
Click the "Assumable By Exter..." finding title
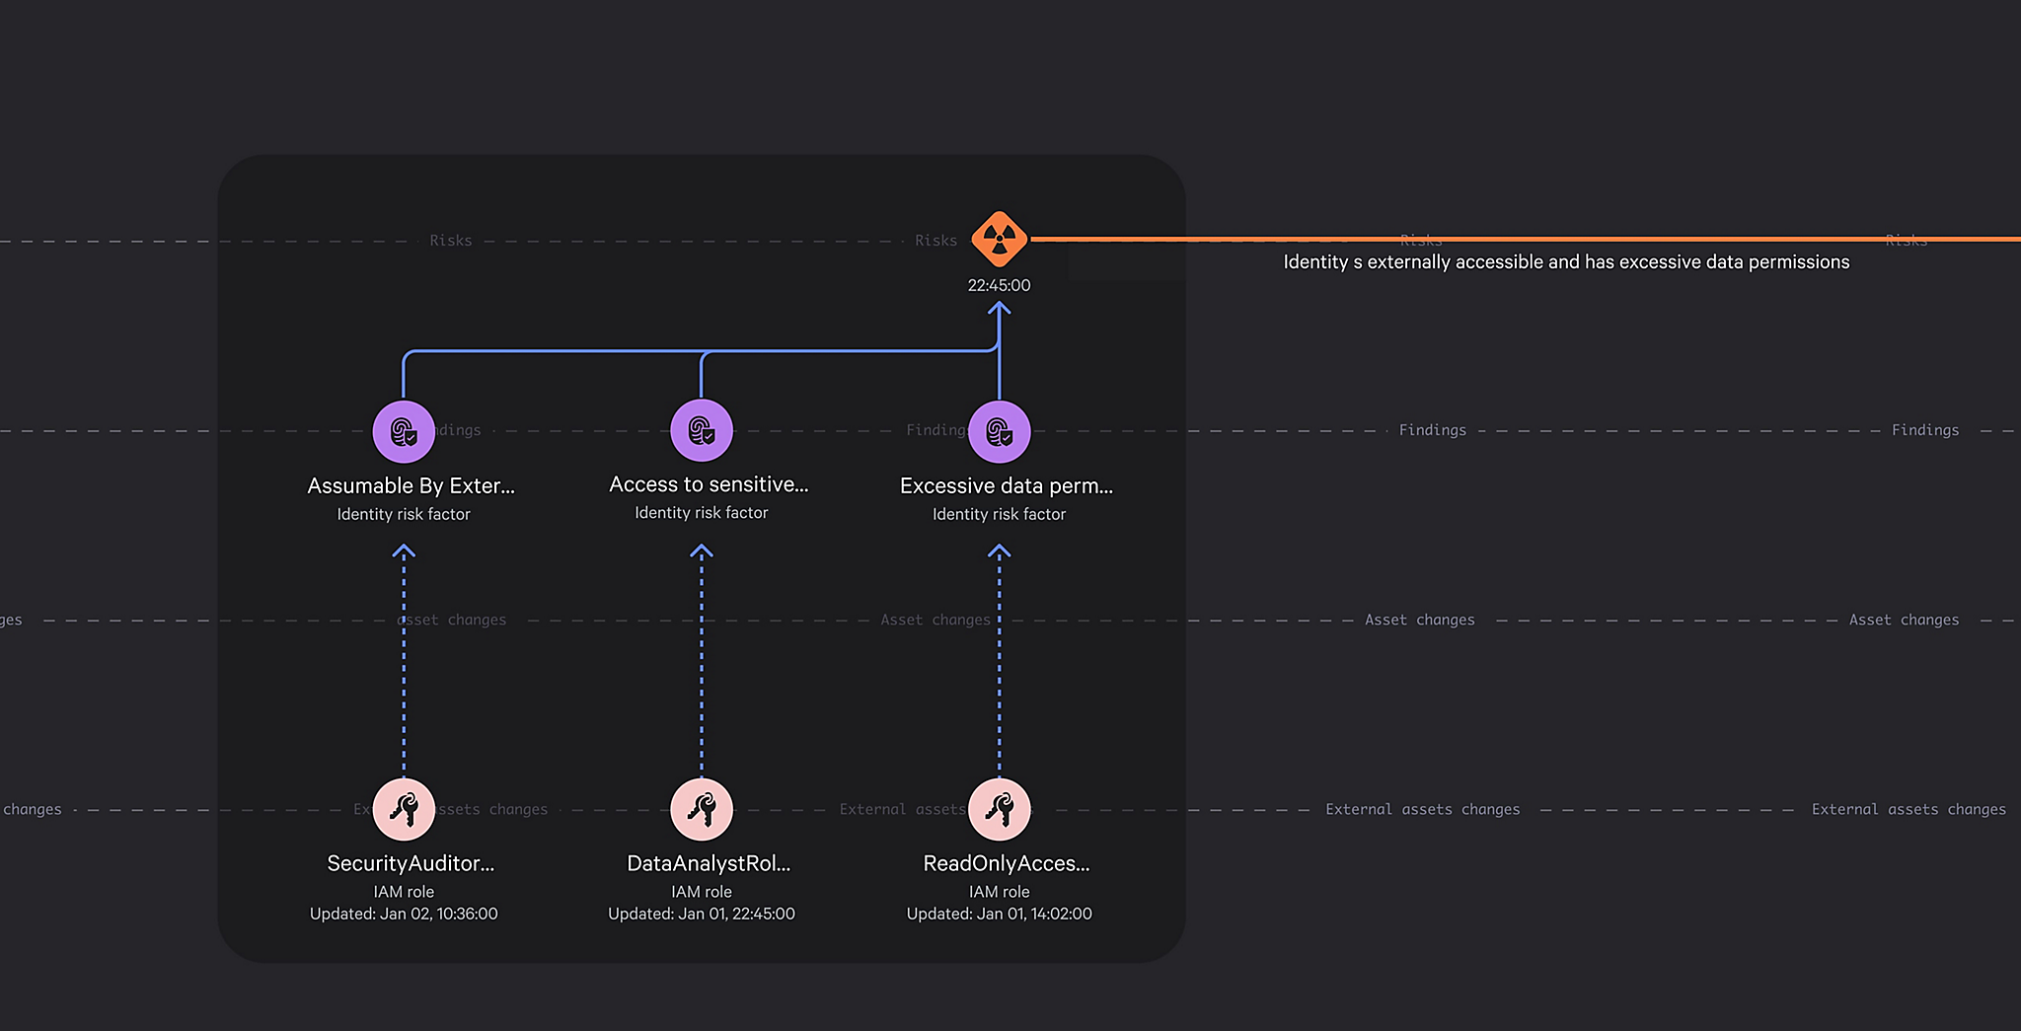411,485
